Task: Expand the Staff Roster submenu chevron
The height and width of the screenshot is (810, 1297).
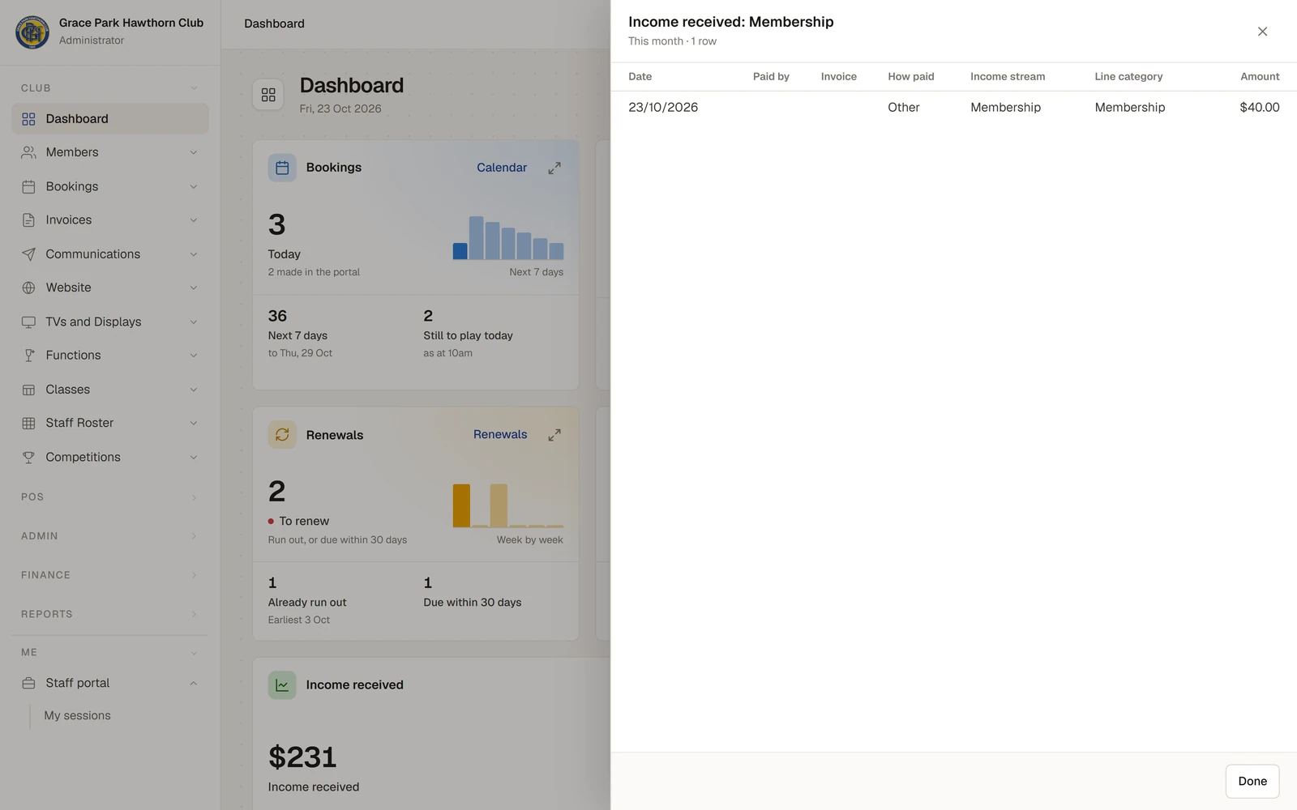Action: click(194, 423)
